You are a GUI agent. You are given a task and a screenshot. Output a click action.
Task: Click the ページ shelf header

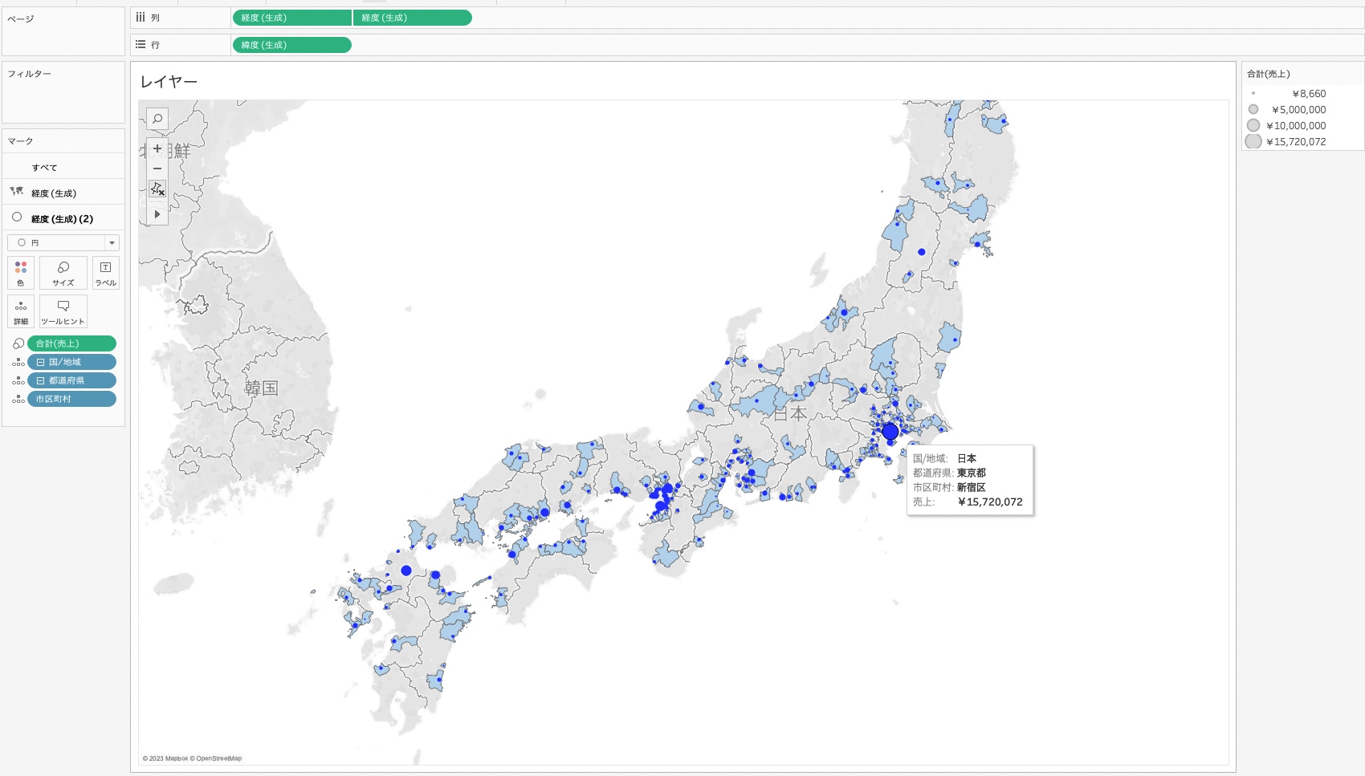pos(21,18)
